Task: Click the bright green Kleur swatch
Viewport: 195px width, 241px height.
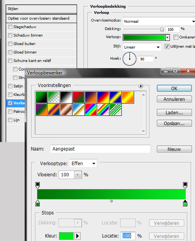Action: pos(66,236)
